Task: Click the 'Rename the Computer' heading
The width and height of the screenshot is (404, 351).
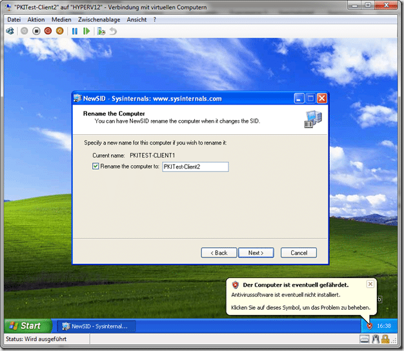Action: tap(114, 114)
